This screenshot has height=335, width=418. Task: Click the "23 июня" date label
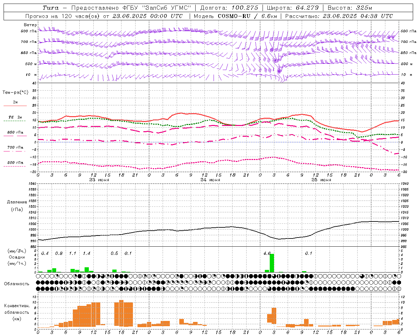[x=99, y=180]
